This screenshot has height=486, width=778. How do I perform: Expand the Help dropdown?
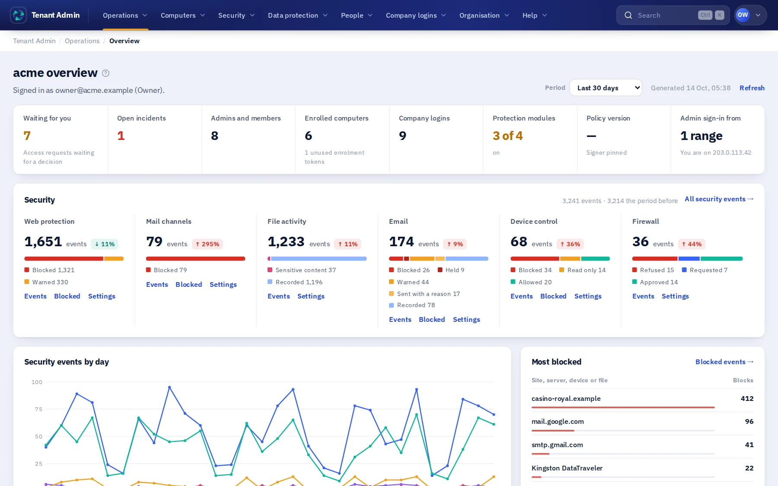(535, 15)
